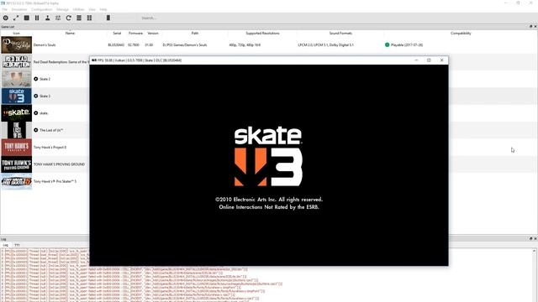Sort by the Serial column header
This screenshot has width=538, height=302.
[117, 34]
